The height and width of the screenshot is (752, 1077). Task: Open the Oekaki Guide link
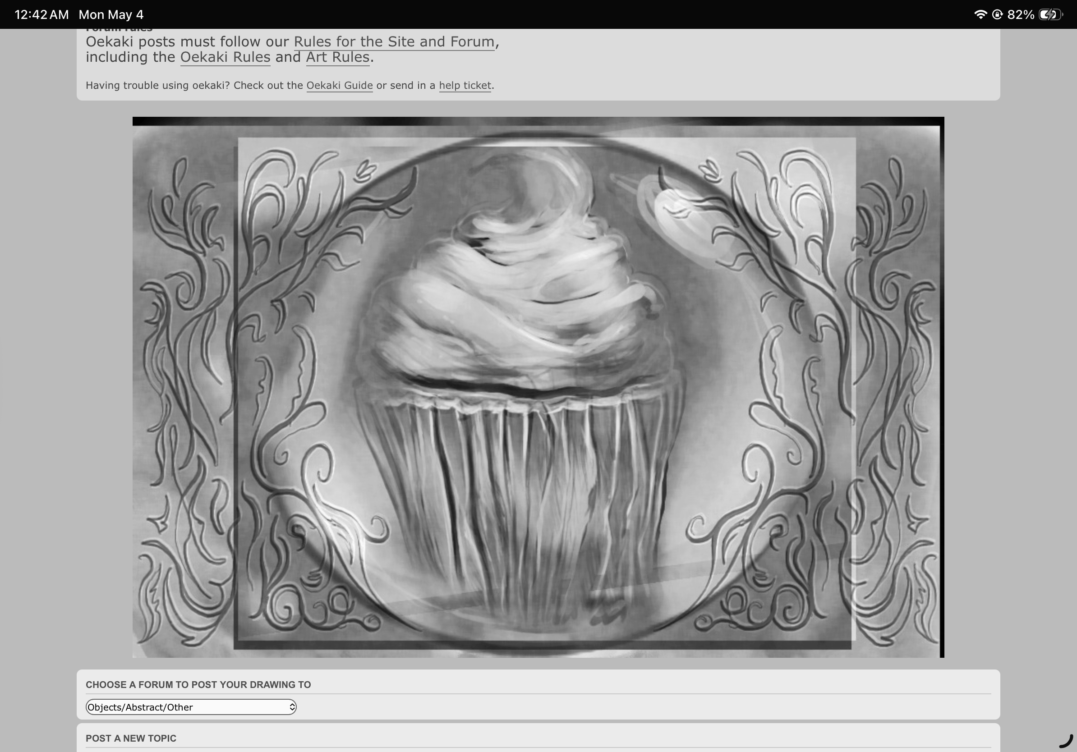coord(340,85)
